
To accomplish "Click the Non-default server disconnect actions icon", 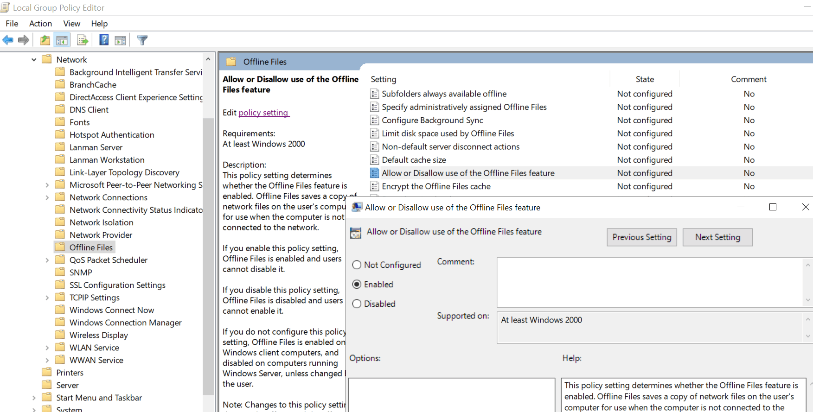I will click(375, 147).
